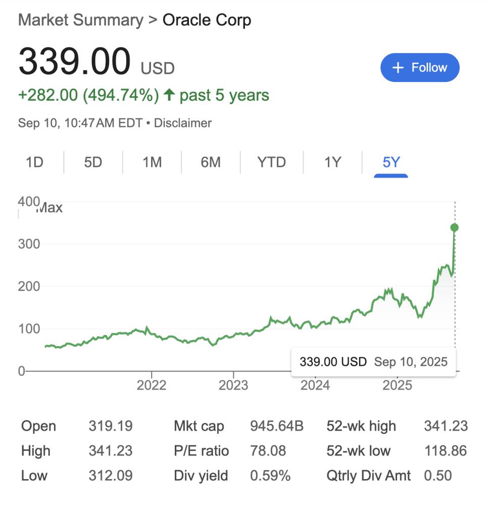Show the 6M chart range
This screenshot has height=506, width=492.
pyautogui.click(x=211, y=162)
